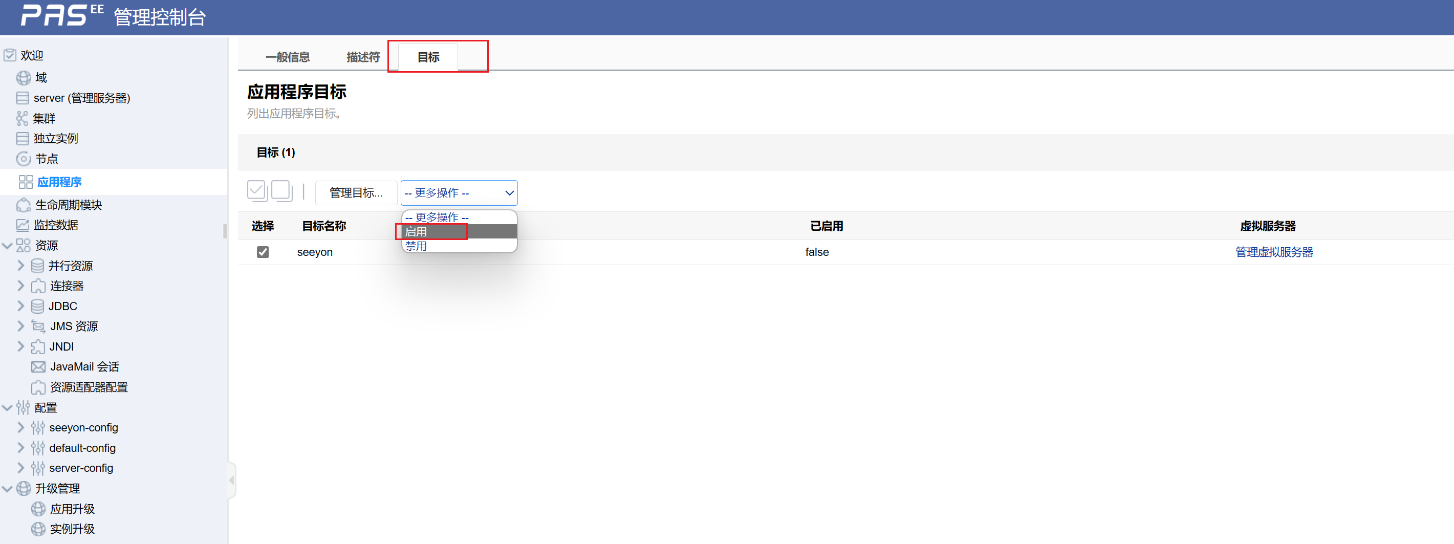Image resolution: width=1454 pixels, height=544 pixels.
Task: Click the sidebar collapse arrow handle
Action: click(231, 480)
